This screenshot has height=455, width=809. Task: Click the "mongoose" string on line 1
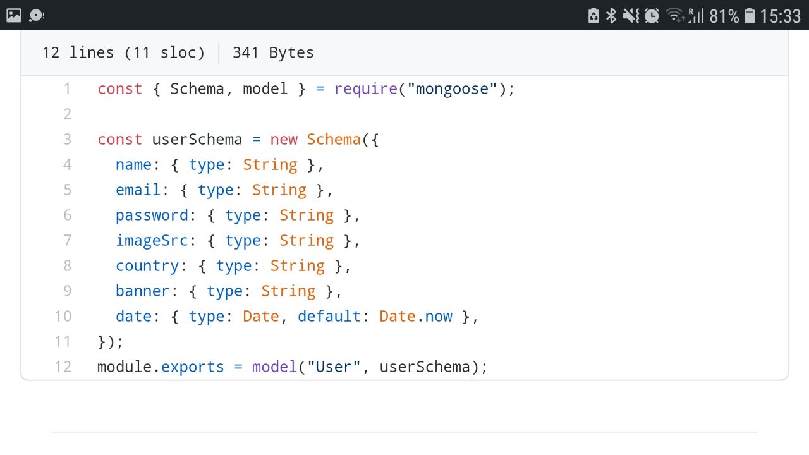[x=453, y=89]
